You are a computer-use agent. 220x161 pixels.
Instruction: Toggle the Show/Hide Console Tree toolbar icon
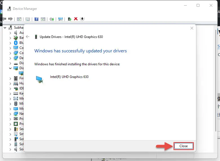coord(19,19)
